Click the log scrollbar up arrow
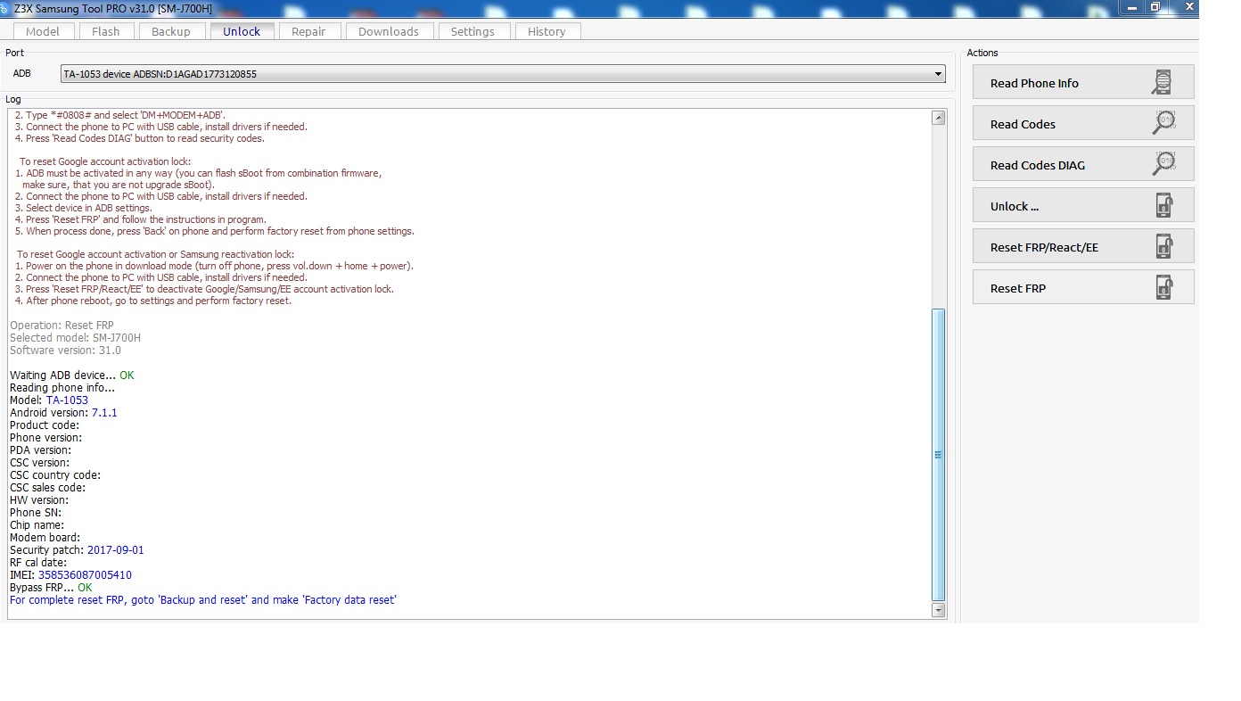Image resolution: width=1241 pixels, height=701 pixels. click(x=938, y=118)
